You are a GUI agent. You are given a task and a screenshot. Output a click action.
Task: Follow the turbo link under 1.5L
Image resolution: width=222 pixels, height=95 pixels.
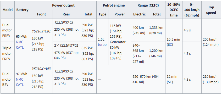[102, 44]
